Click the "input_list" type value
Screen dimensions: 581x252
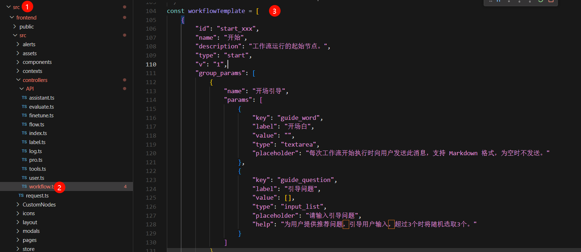(x=302, y=207)
